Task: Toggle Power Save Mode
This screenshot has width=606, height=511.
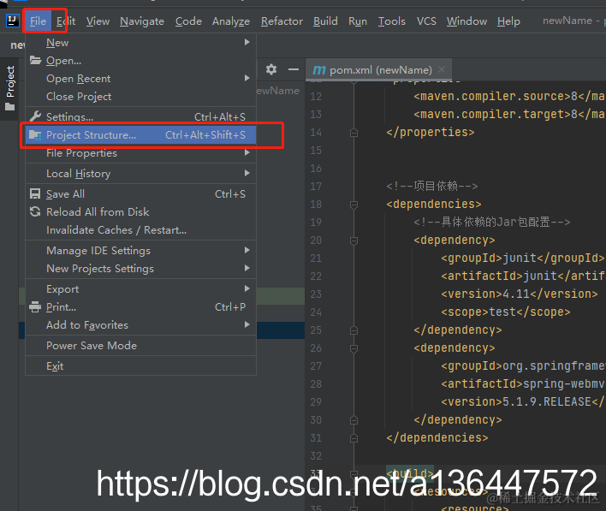Action: [141, 345]
